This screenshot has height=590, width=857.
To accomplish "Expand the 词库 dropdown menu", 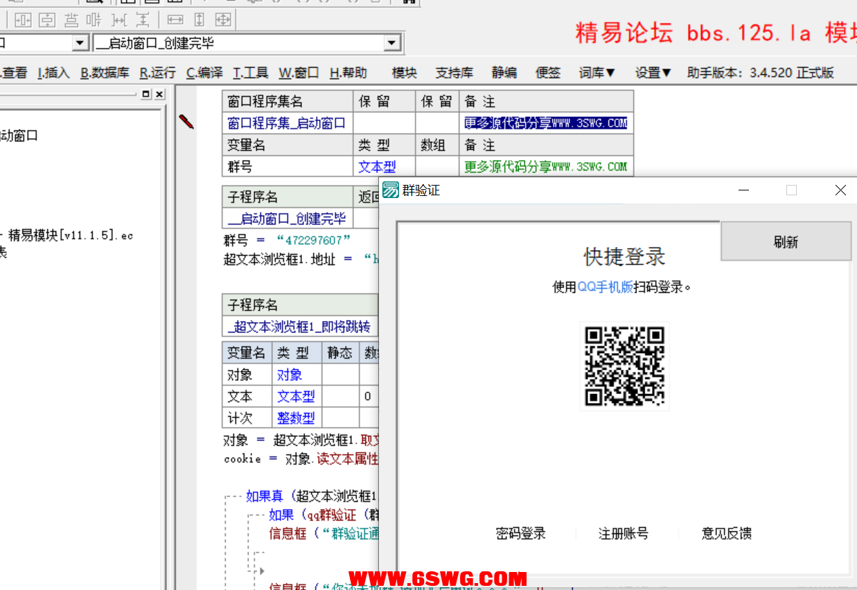I will coord(597,73).
